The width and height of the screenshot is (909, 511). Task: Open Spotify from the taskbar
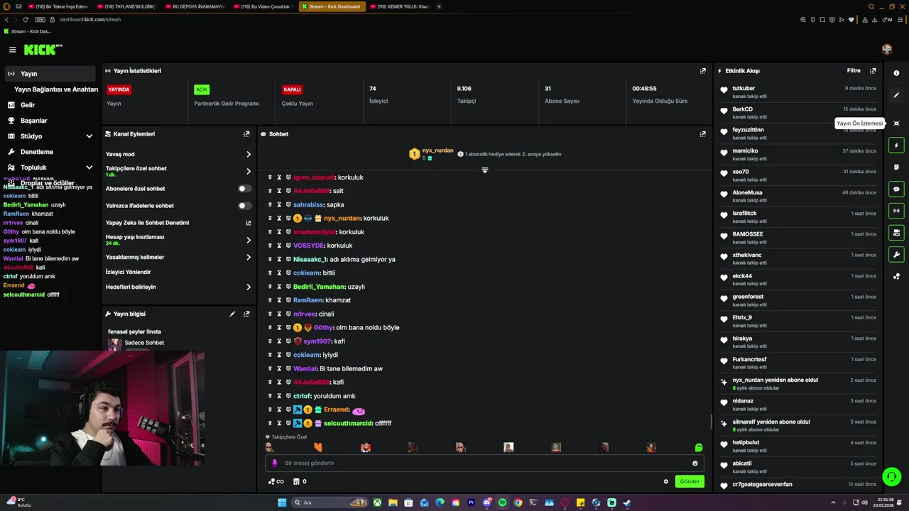pyautogui.click(x=502, y=502)
